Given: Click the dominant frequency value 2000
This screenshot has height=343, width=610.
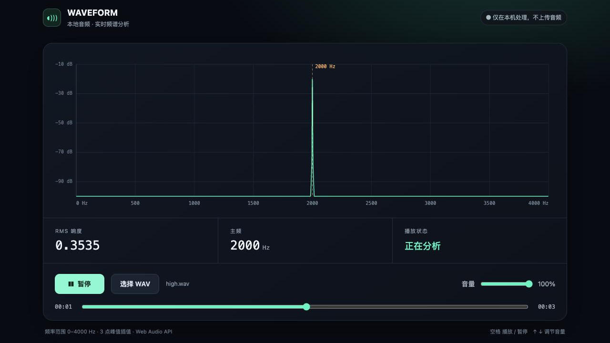Looking at the screenshot, I should (x=245, y=245).
